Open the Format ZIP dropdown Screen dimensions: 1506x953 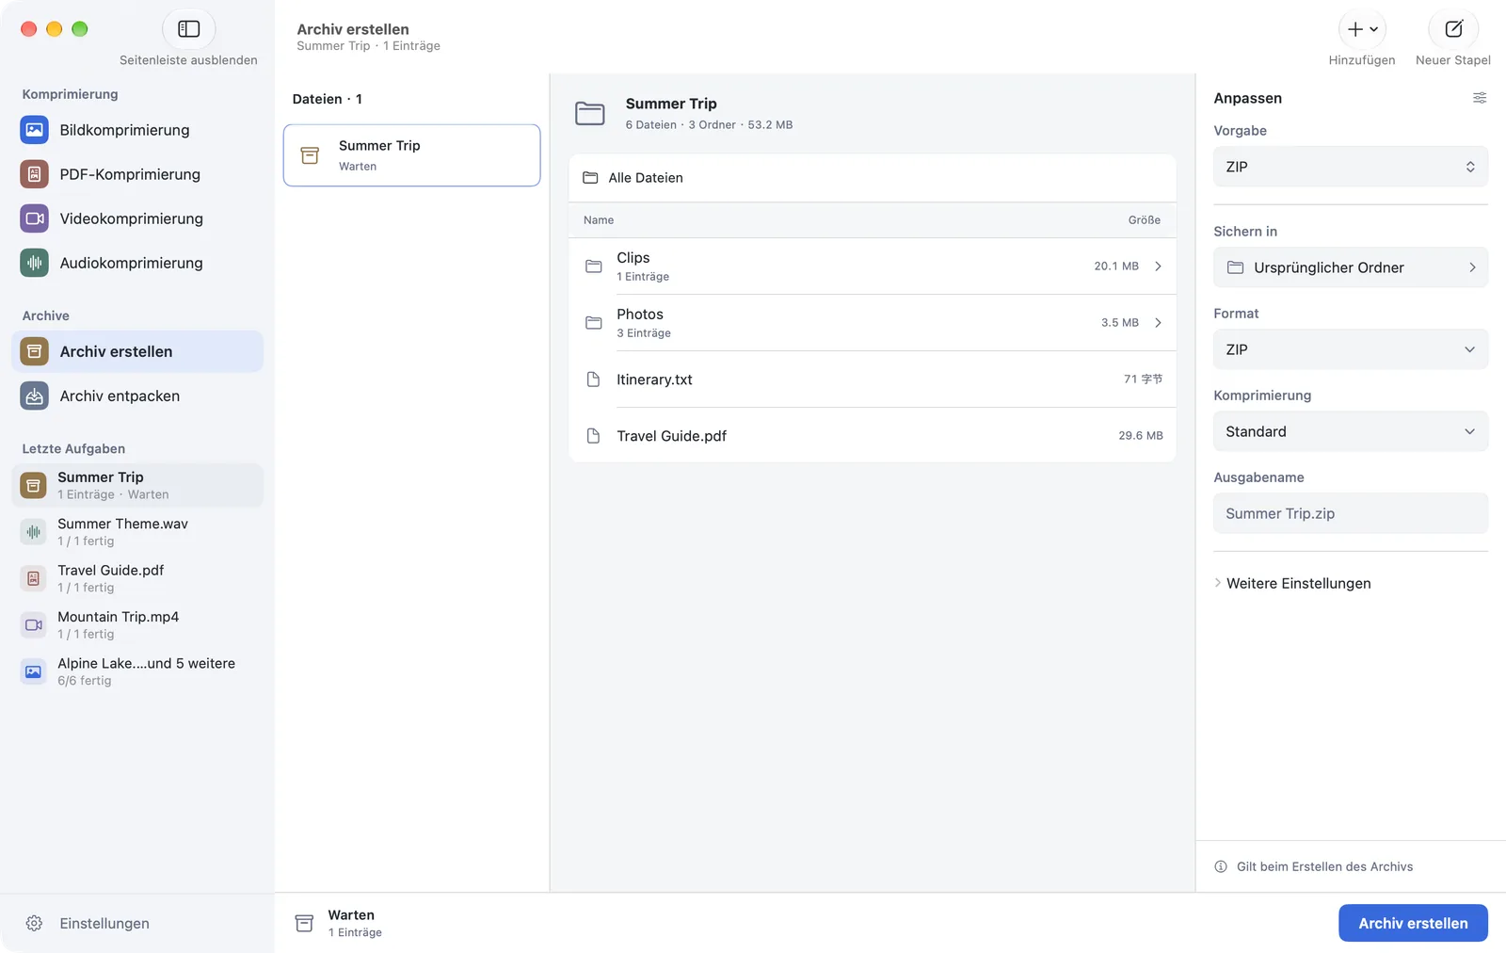(x=1351, y=349)
